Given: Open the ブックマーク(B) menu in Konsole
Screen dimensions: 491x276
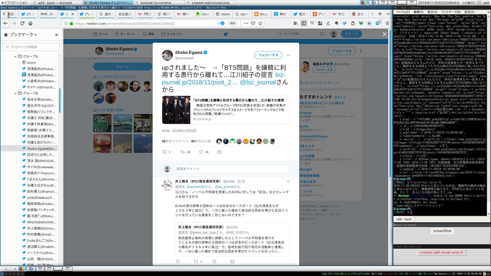Looking at the screenshot, I should (451, 12).
